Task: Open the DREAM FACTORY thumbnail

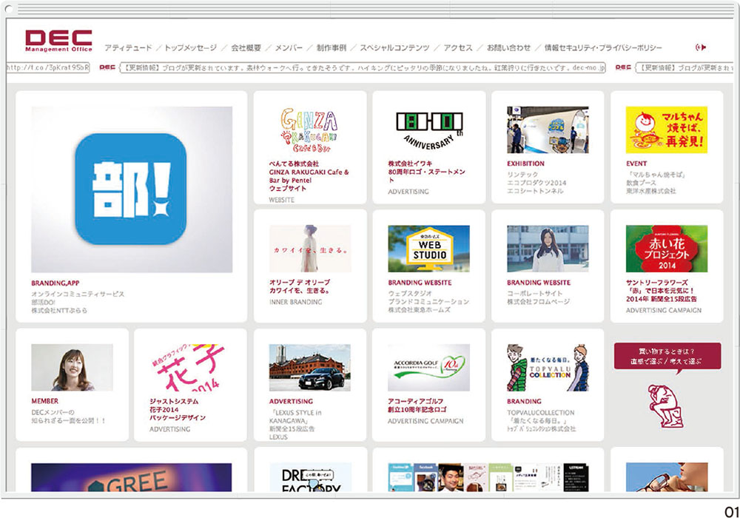Action: [310, 477]
